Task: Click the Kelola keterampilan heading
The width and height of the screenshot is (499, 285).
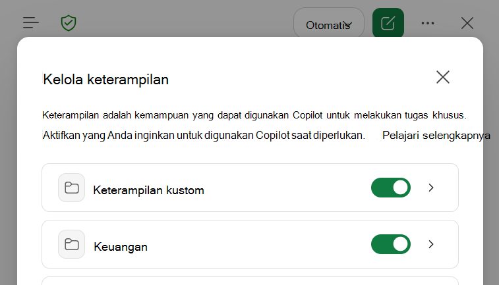Action: [105, 80]
